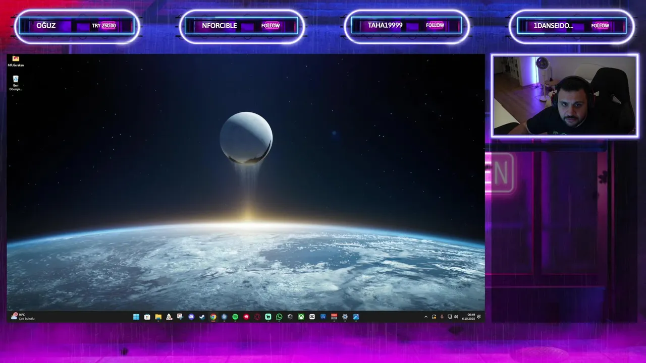Launch Microsoft Store from the taskbar

[147, 317]
